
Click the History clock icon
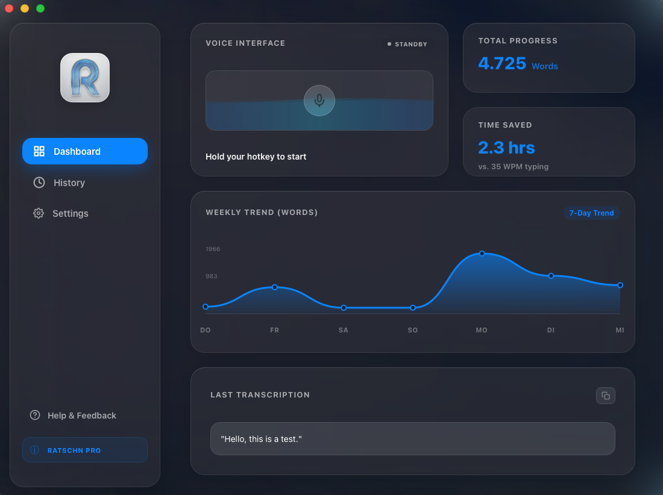[x=39, y=182]
